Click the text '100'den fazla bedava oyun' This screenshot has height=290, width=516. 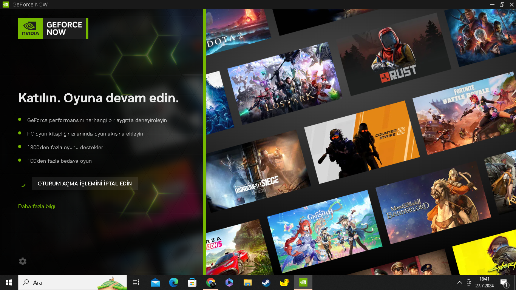[x=59, y=161]
